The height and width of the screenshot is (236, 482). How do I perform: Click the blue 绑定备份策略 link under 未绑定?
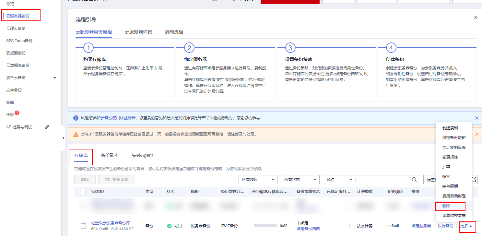pos(308,229)
